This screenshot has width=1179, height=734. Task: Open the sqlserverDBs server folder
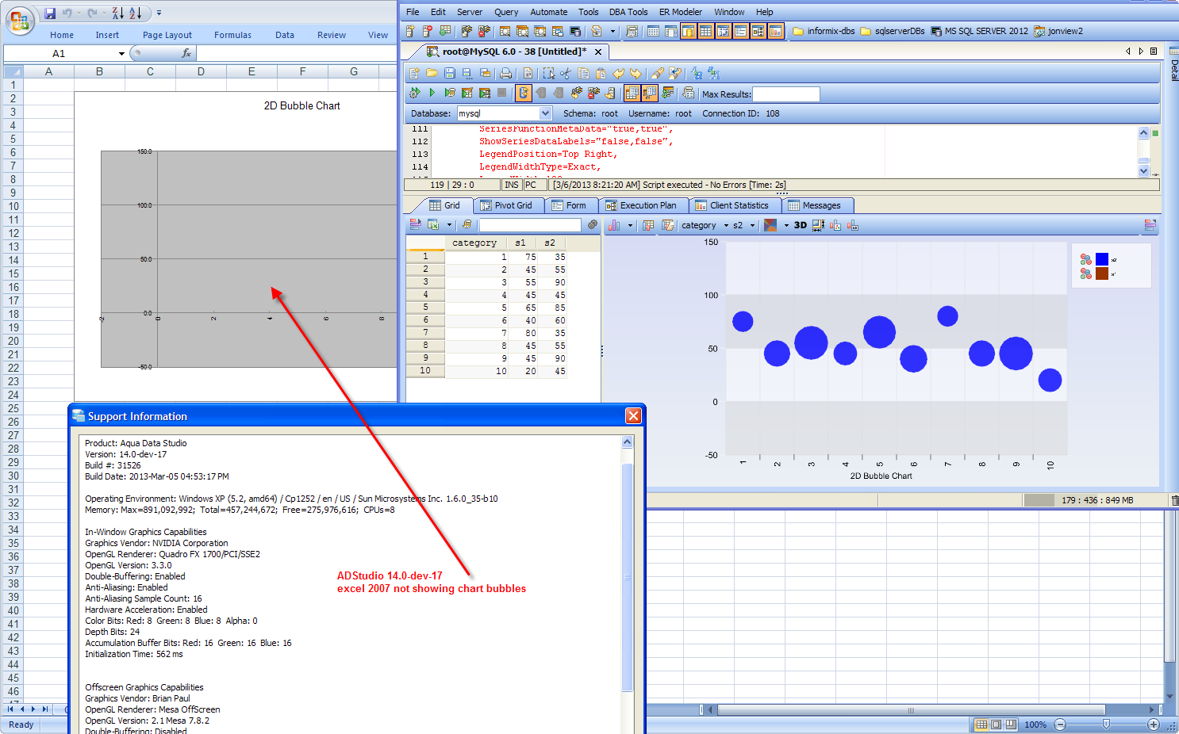[x=893, y=31]
